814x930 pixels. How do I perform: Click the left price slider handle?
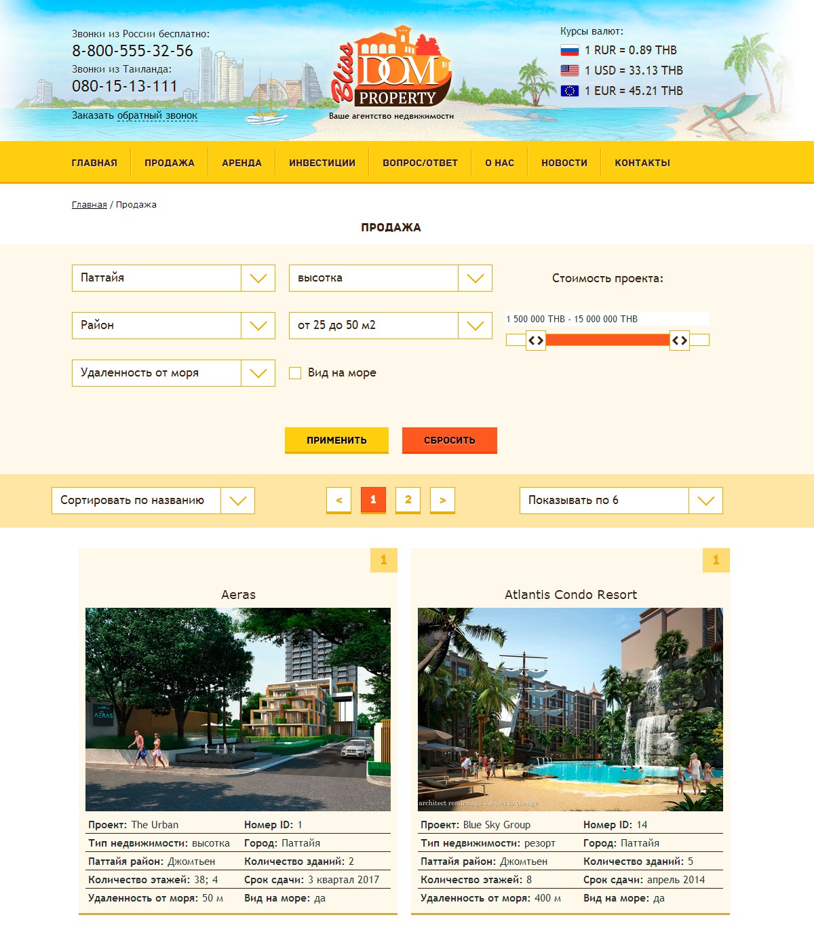click(x=536, y=341)
